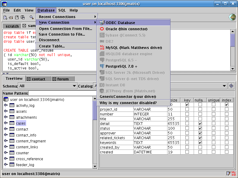This screenshot has height=178, width=238.
Task: Toggle the key checkbox in the first row
Action: click(x=187, y=105)
